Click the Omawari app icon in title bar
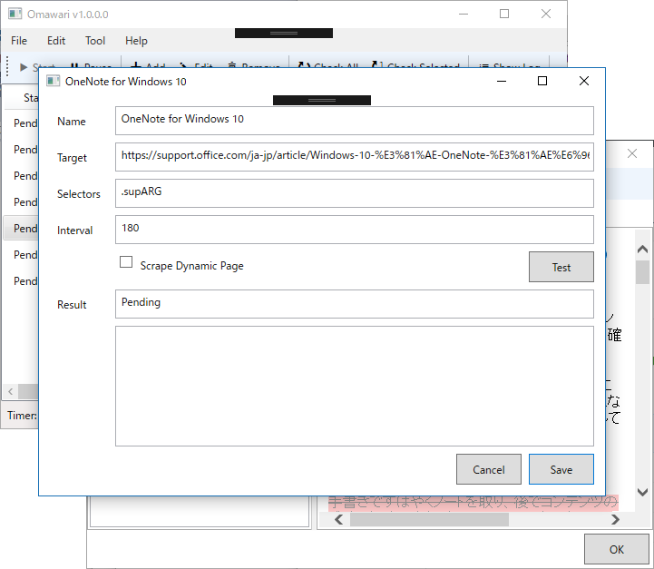This screenshot has width=654, height=569. coord(15,15)
